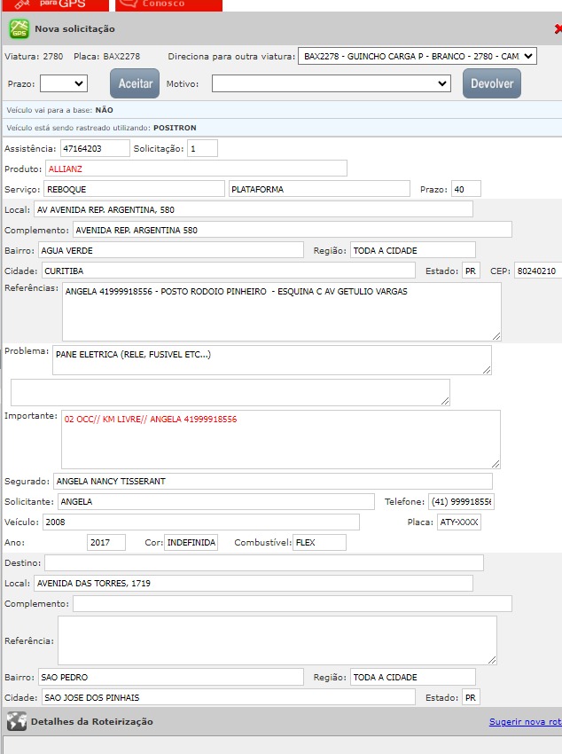Select the Telefone input field
The height and width of the screenshot is (754, 562).
click(461, 501)
